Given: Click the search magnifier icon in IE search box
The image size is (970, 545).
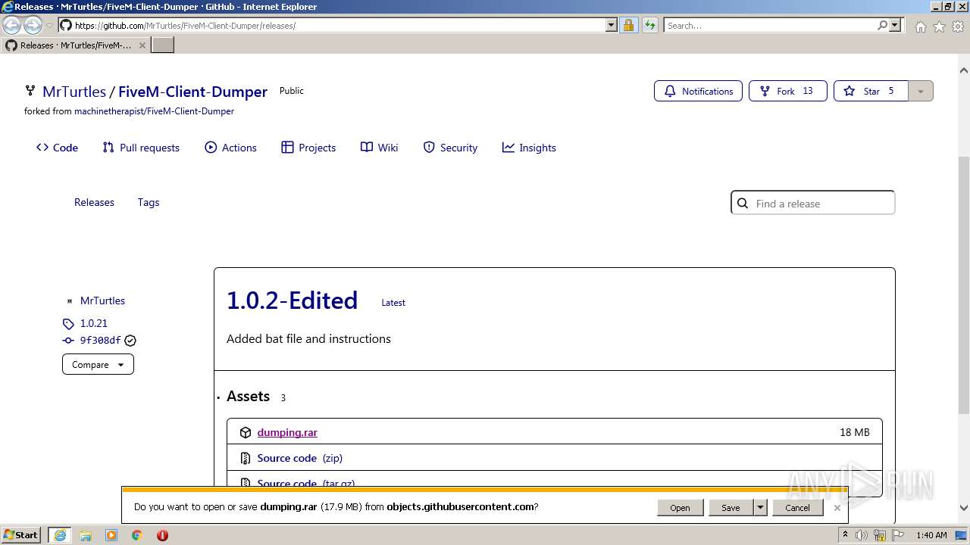Looking at the screenshot, I should click(x=883, y=26).
